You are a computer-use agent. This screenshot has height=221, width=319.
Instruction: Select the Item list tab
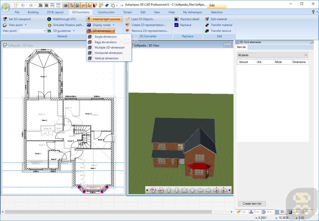241,47
